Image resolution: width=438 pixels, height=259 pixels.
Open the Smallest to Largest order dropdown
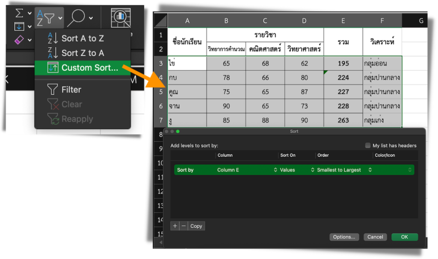tap(344, 170)
